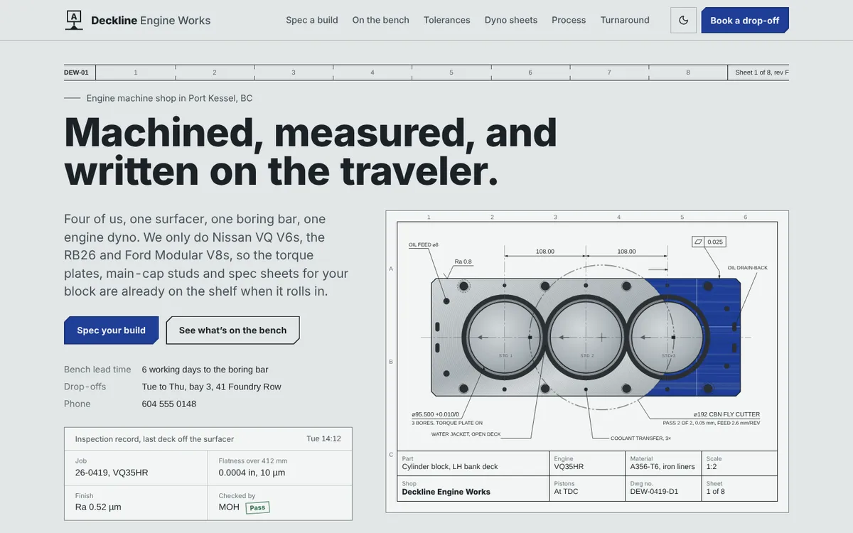Click the WATER JACKET, OPEN DECK label
The image size is (853, 533).
466,434
